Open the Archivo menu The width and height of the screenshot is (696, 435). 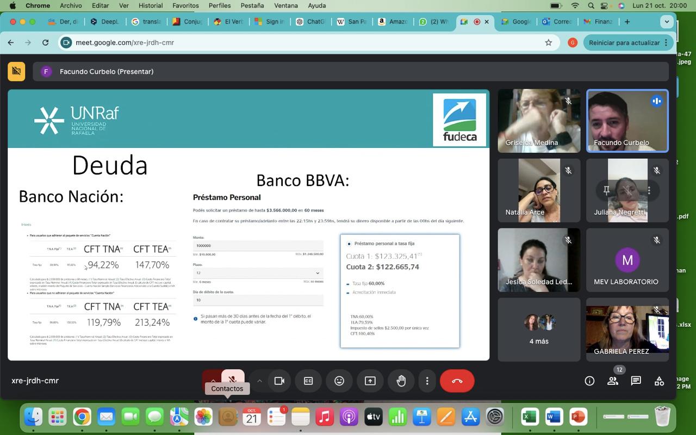(x=71, y=5)
